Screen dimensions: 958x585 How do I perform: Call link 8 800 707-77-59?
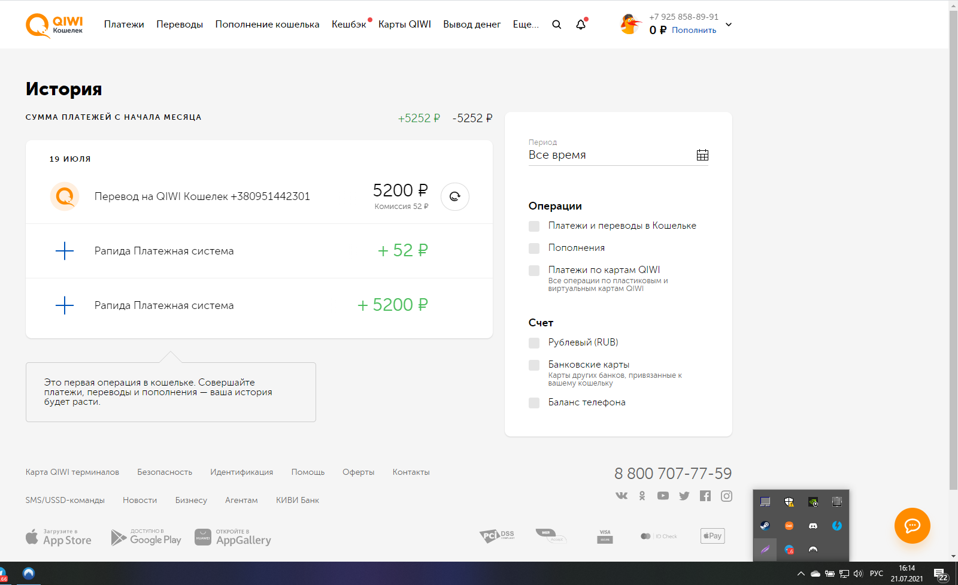673,474
